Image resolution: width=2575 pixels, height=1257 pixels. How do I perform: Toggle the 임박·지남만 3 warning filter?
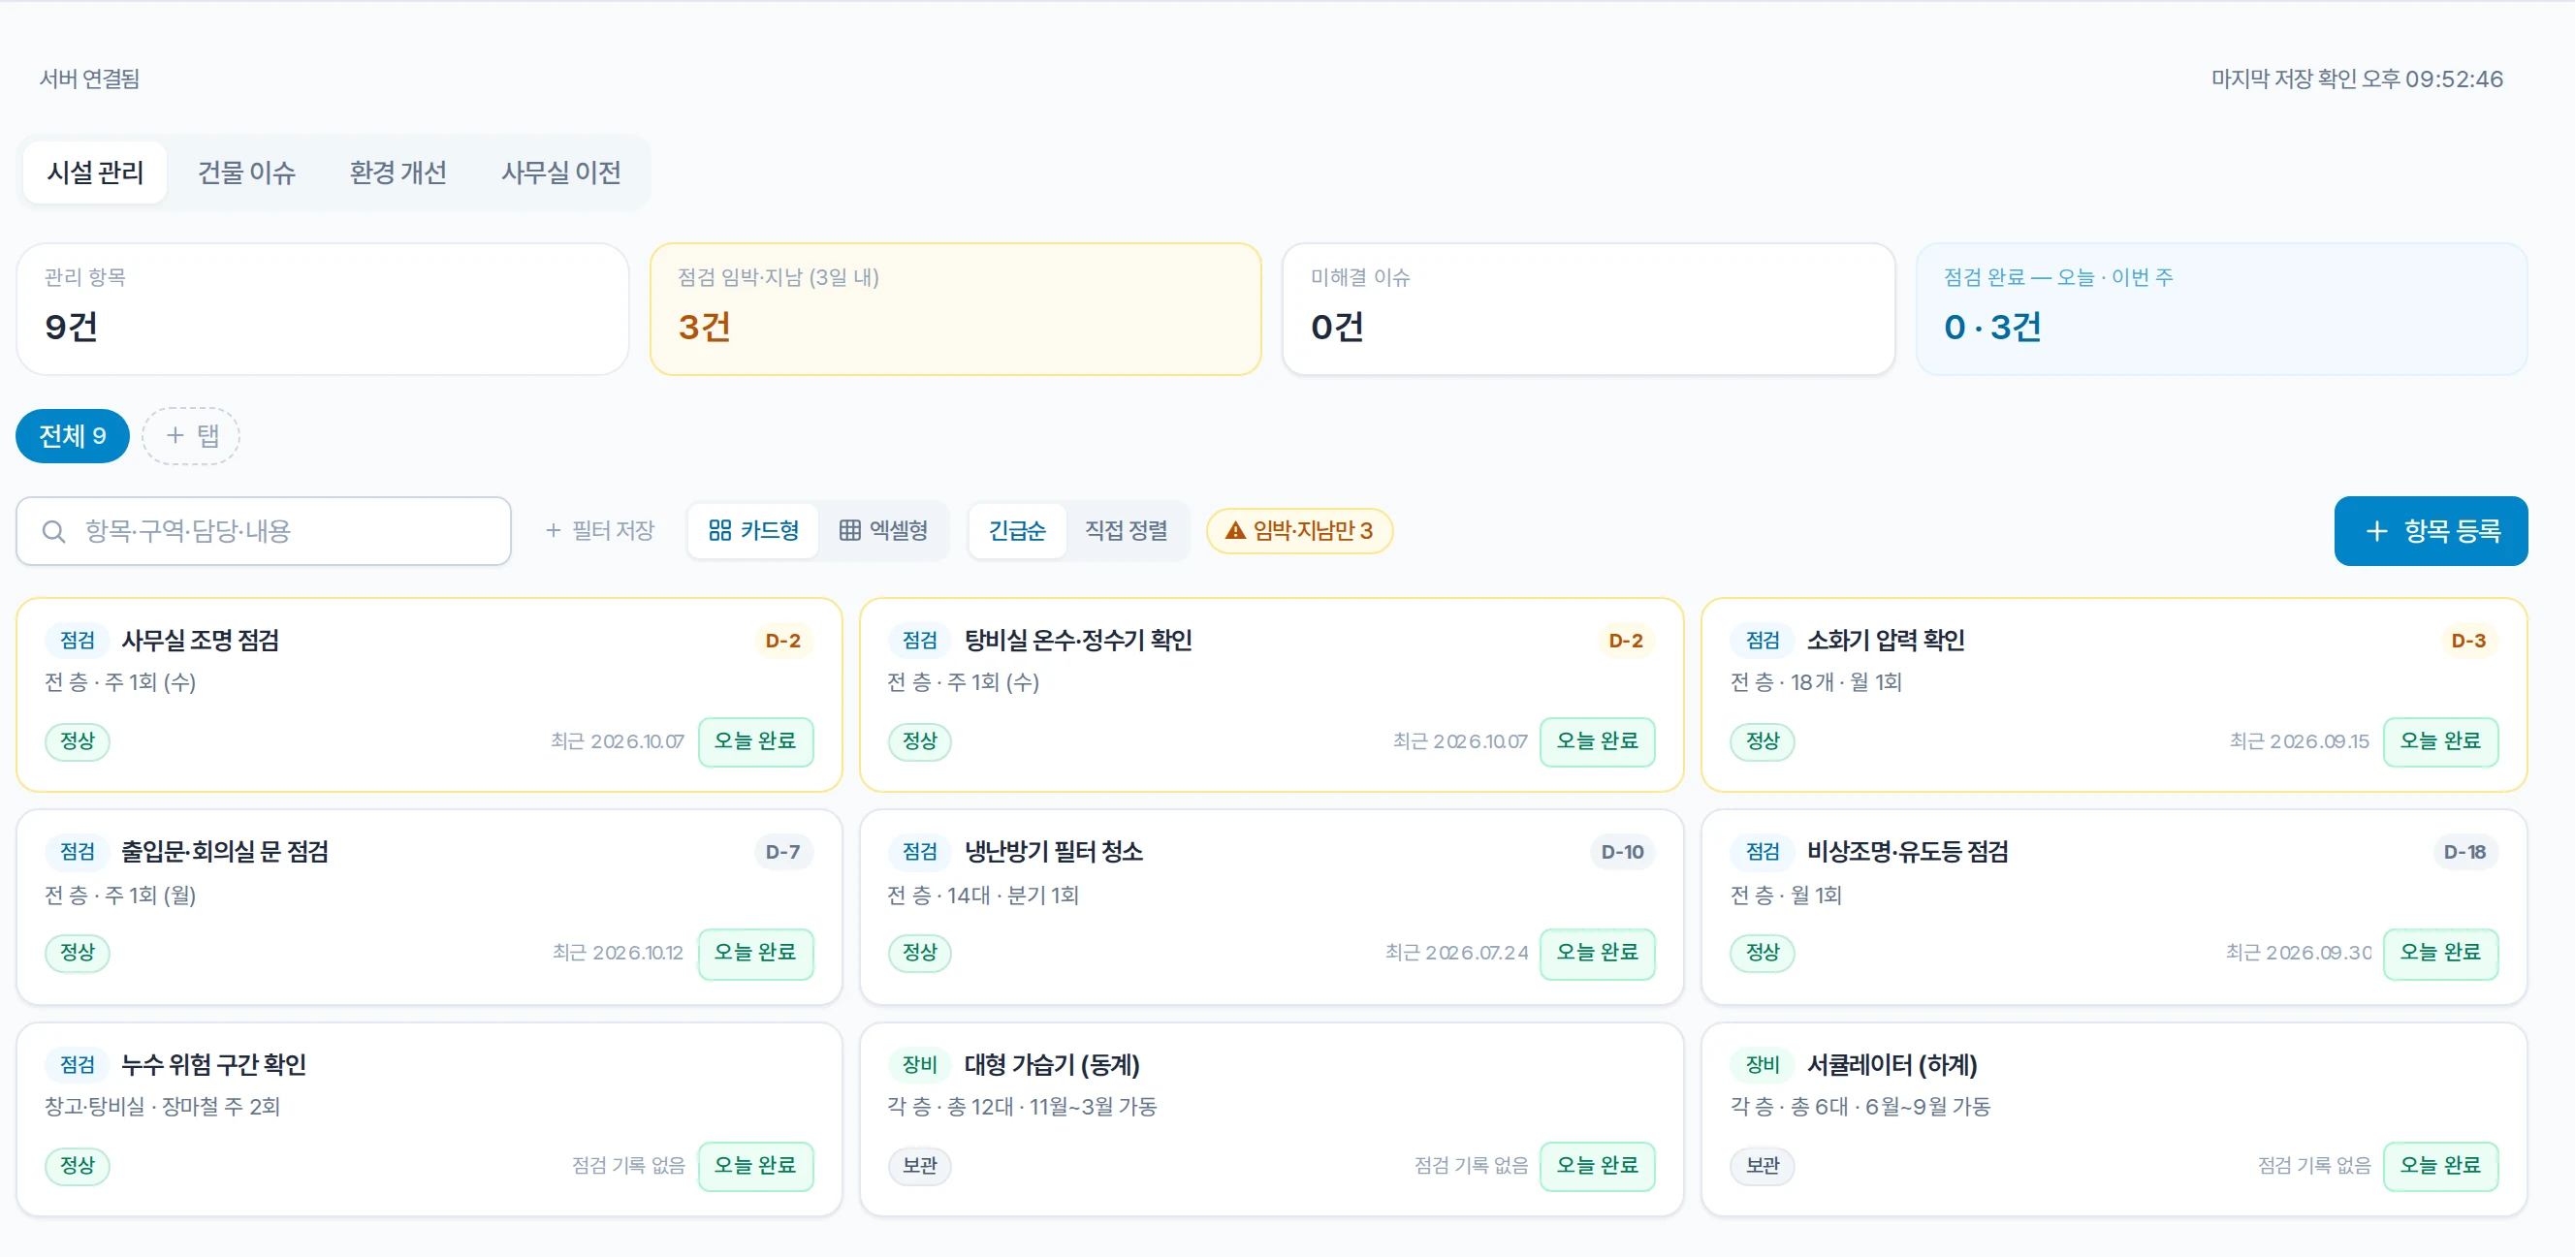[x=1298, y=530]
